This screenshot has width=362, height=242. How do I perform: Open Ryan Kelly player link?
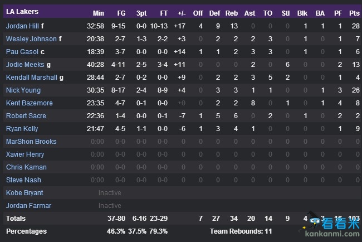click(x=22, y=128)
